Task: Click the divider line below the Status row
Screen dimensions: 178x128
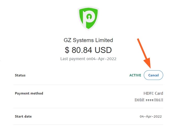Action: (88, 85)
